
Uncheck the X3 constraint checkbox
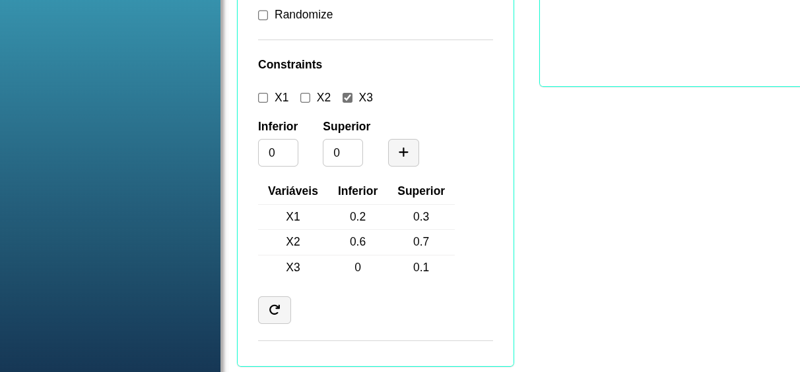pyautogui.click(x=347, y=98)
